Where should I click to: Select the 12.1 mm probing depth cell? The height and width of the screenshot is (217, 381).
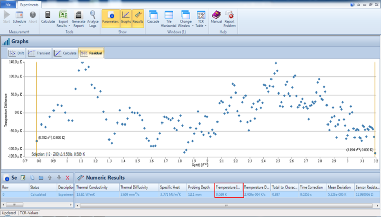tap(201, 194)
